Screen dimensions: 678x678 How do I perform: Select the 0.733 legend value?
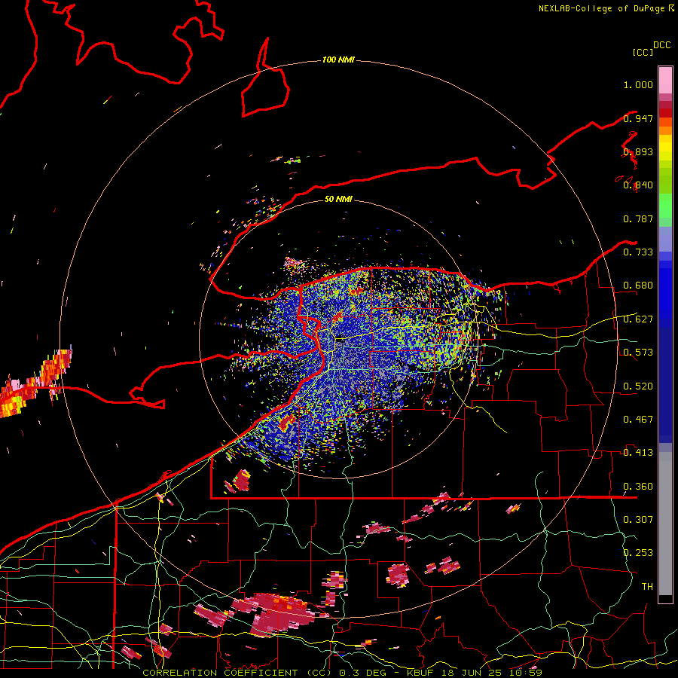[638, 252]
